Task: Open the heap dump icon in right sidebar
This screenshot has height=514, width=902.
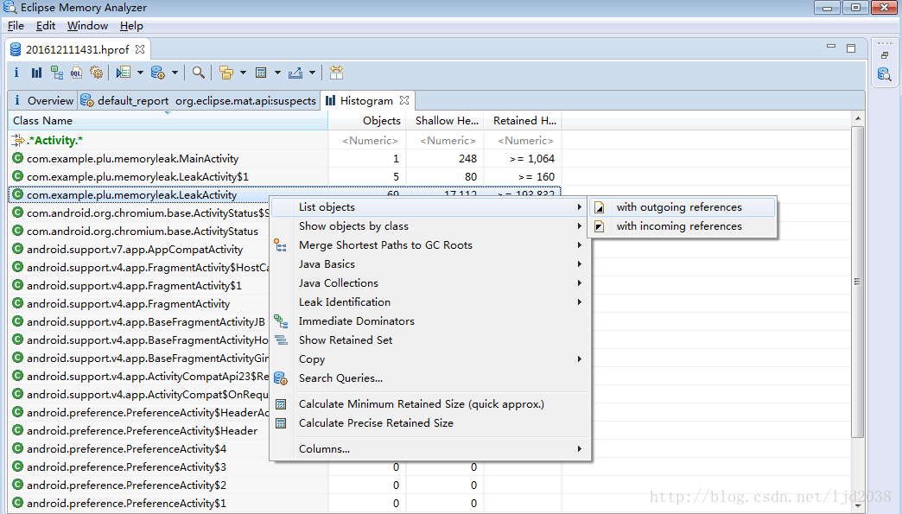Action: point(884,74)
